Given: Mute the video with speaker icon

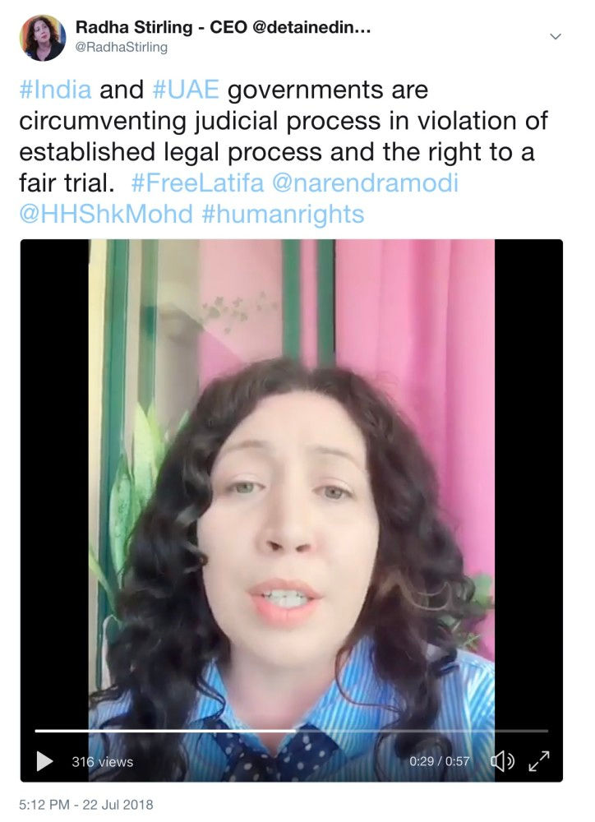Looking at the screenshot, I should point(501,761).
